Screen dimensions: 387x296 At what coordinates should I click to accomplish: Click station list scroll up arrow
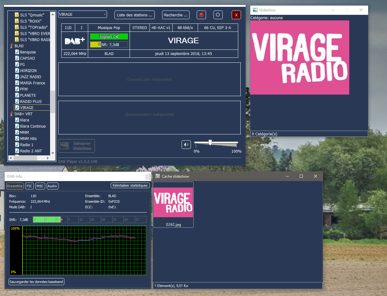[53, 15]
